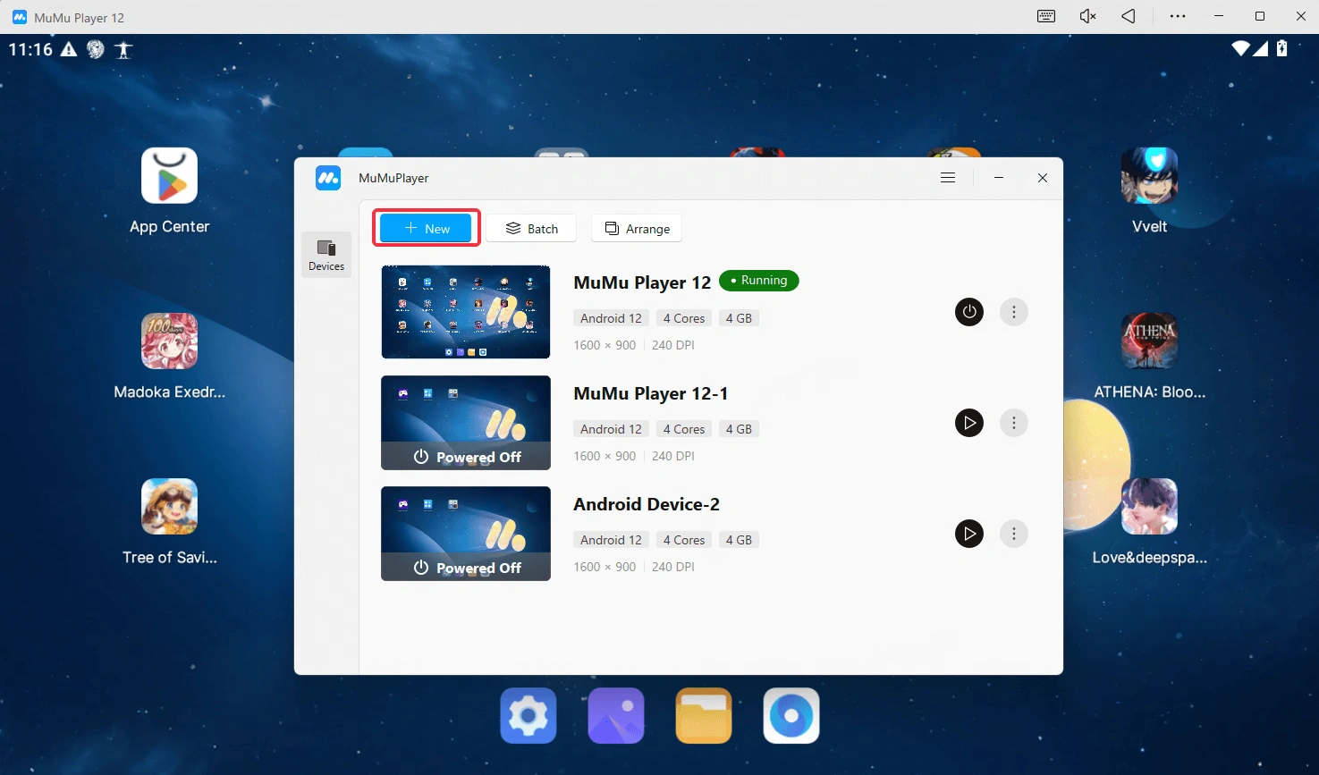Open the three-dots more menu in title bar
Viewport: 1319px width, 775px height.
coord(1178,16)
